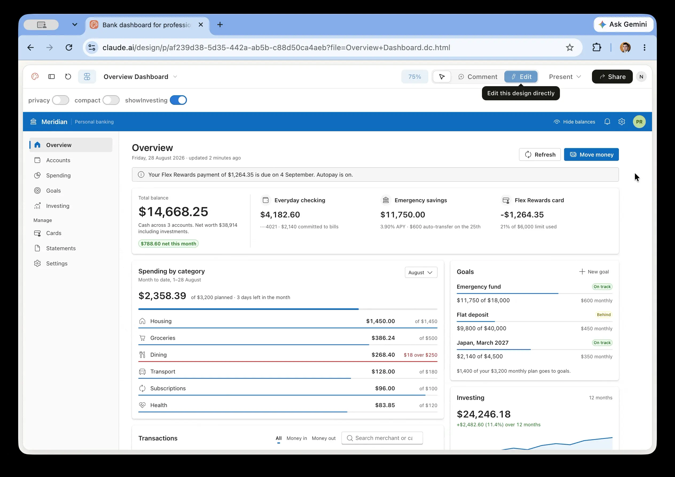Reload the page in the browser
The image size is (675, 477).
click(x=69, y=47)
